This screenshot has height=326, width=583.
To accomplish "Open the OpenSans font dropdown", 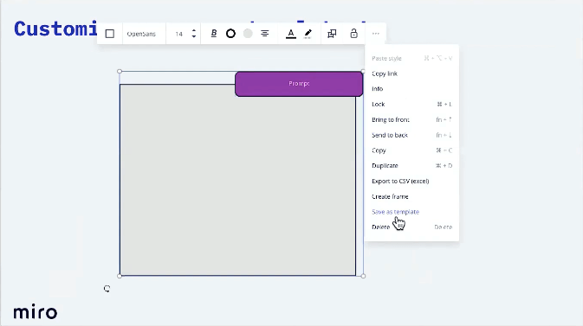I will click(x=141, y=34).
